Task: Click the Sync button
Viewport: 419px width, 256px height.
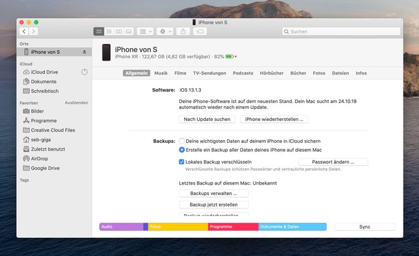Action: 365,226
